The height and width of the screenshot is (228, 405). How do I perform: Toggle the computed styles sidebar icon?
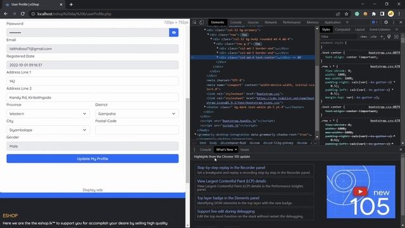pyautogui.click(x=397, y=37)
